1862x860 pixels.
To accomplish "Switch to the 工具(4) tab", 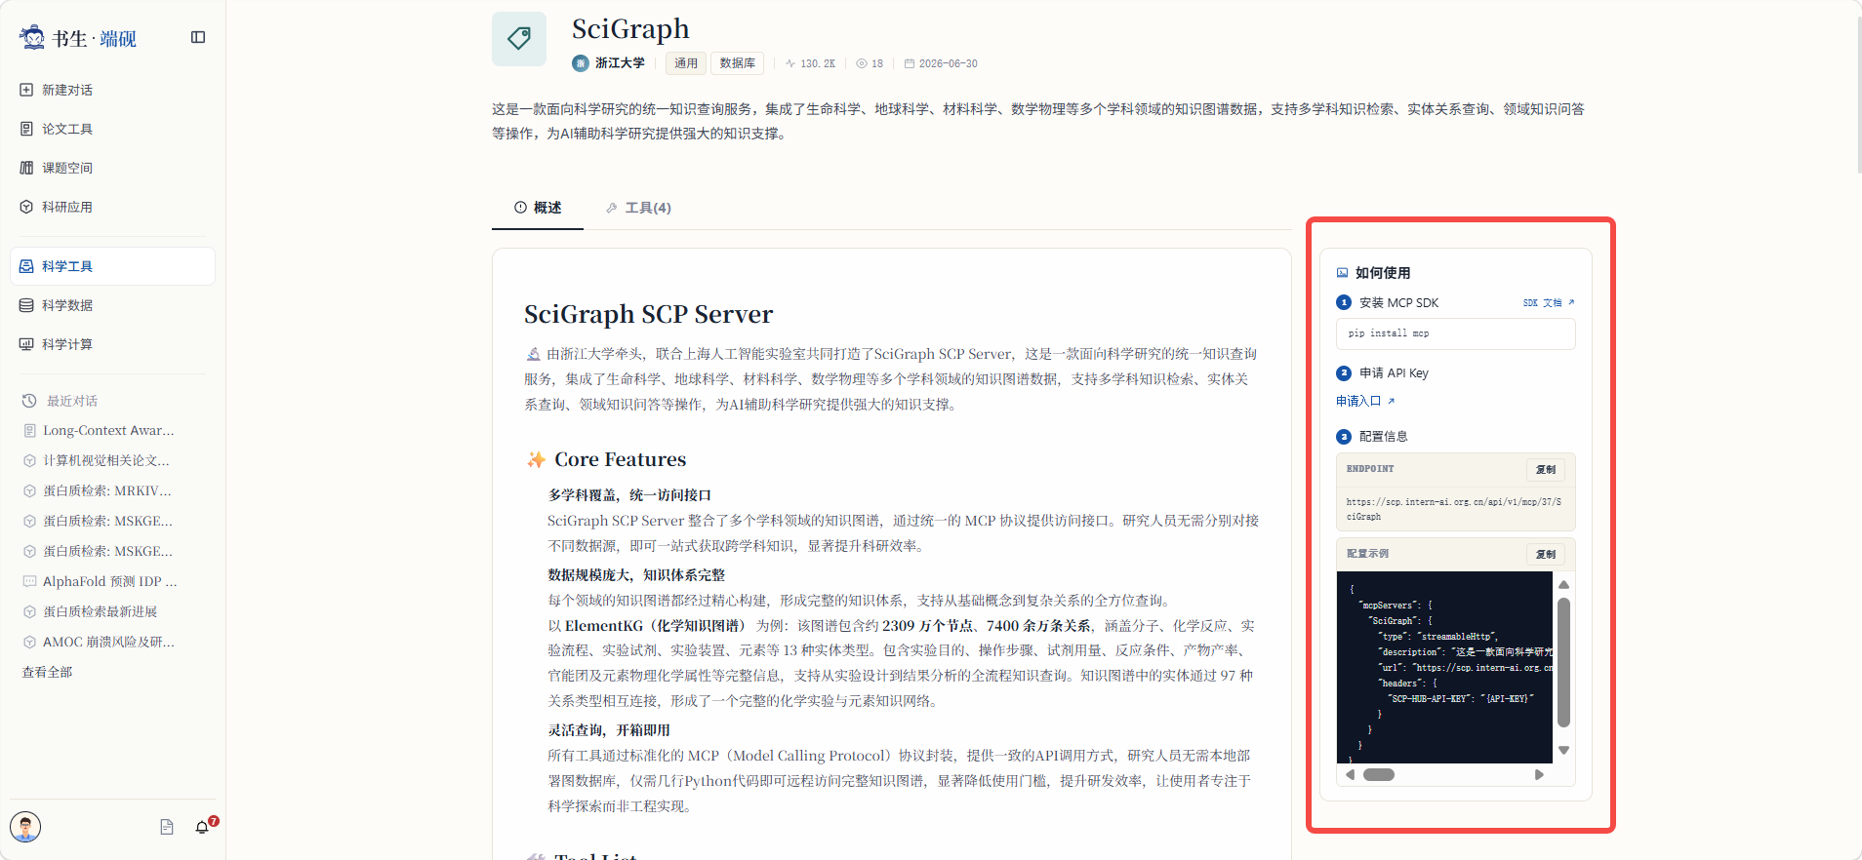I will [x=638, y=208].
